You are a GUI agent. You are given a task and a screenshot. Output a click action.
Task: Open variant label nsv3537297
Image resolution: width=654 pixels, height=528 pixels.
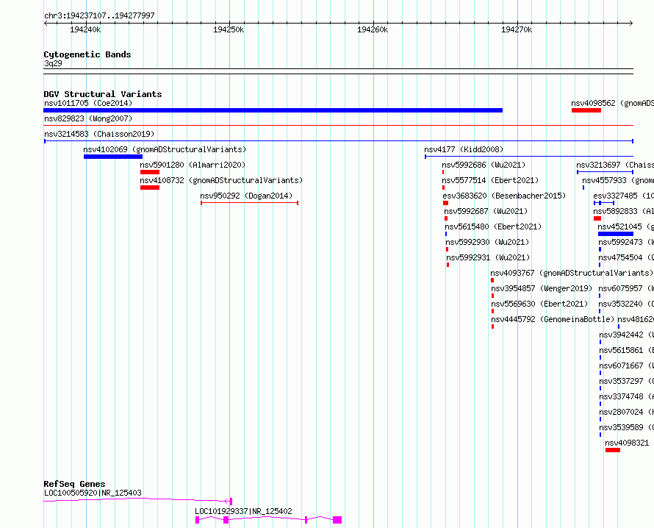[x=626, y=381]
